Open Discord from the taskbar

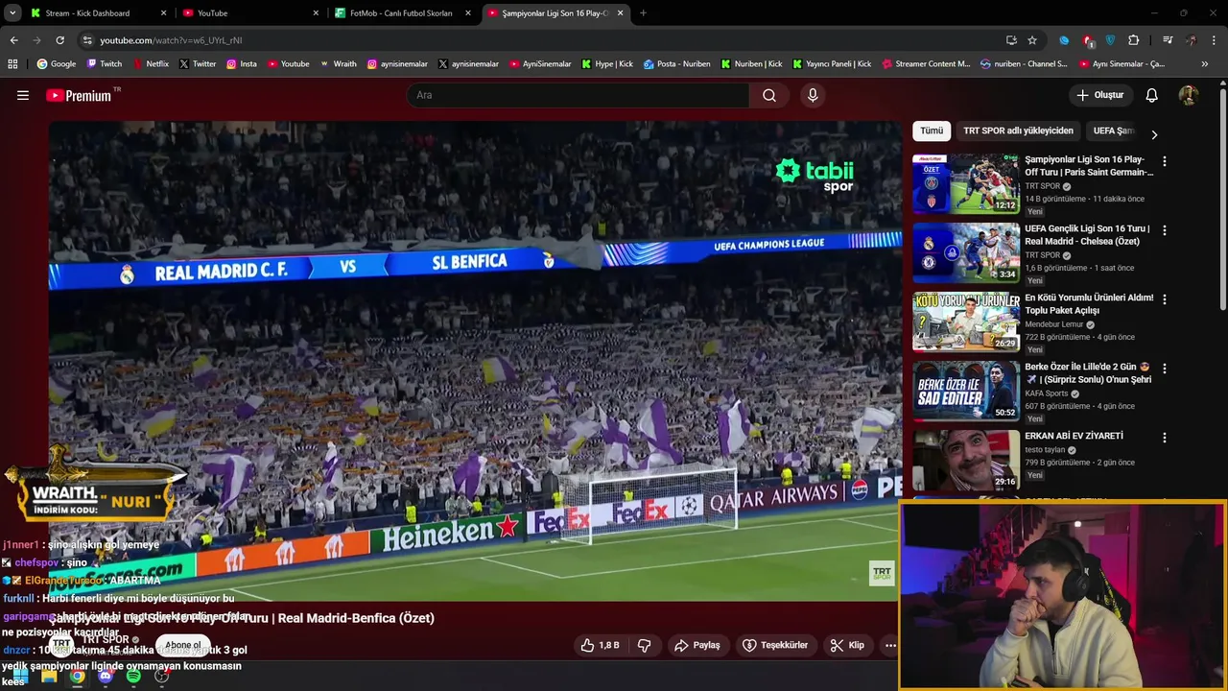[x=106, y=676]
